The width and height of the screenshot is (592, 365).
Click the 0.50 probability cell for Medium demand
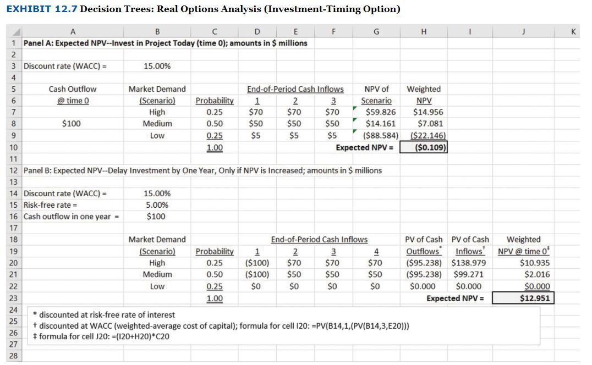coord(215,123)
